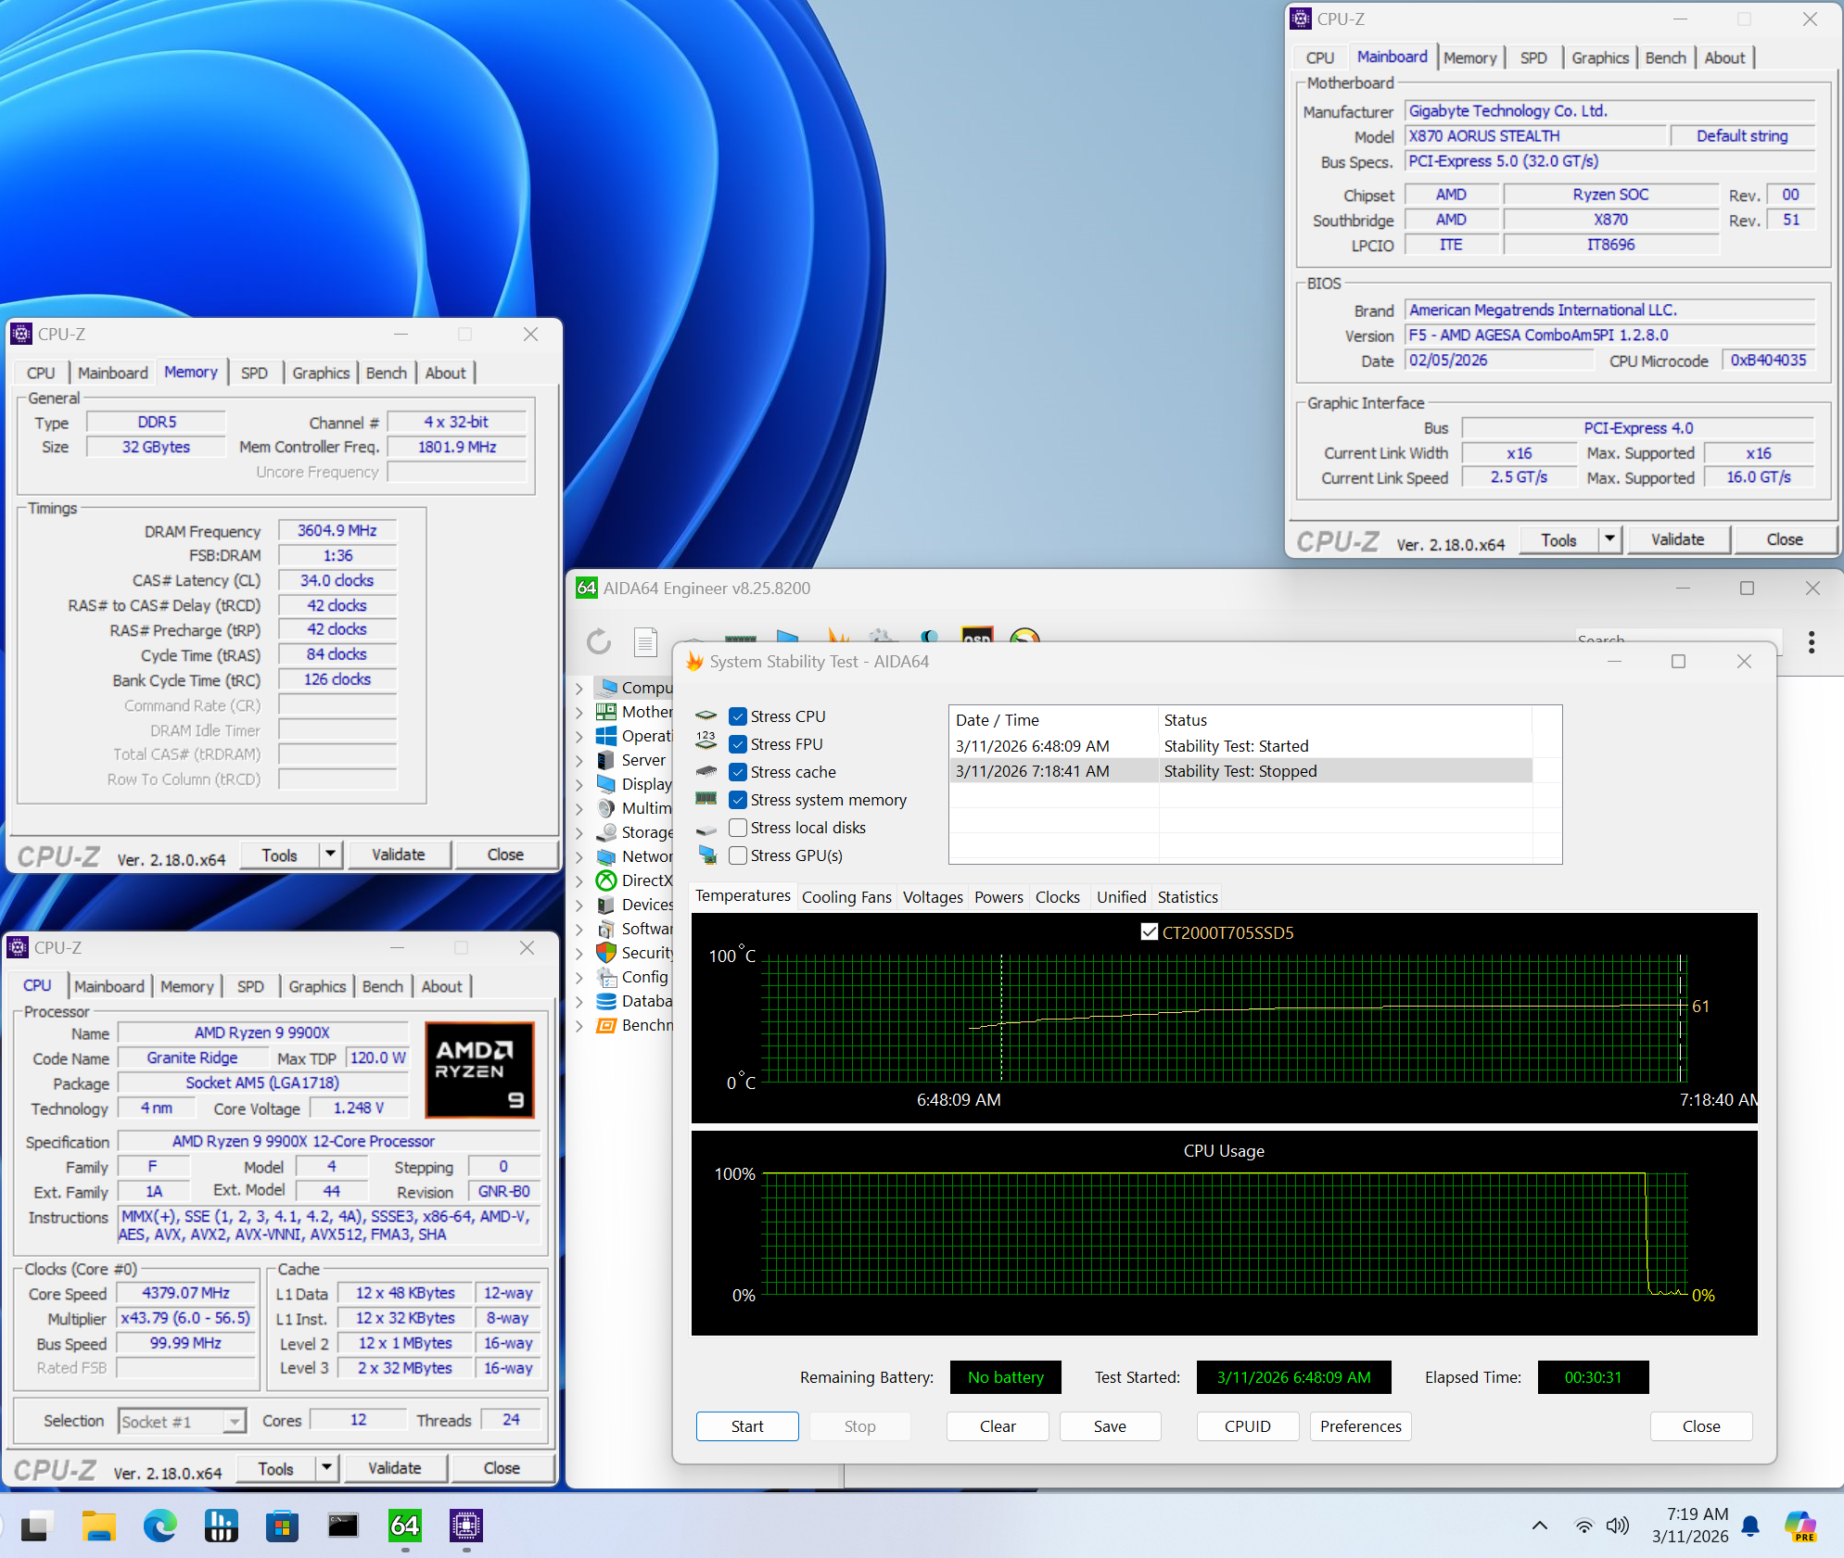The width and height of the screenshot is (1844, 1558).
Task: Uncheck the CT2000T705SSD5 temperature graph option
Action: [x=1151, y=932]
